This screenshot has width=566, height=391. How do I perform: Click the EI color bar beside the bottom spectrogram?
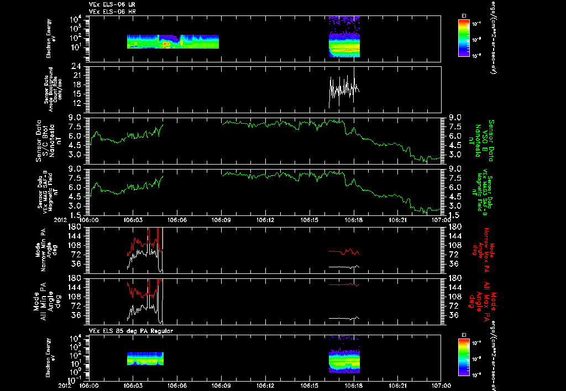coord(464,357)
